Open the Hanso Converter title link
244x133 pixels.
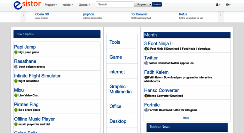(161, 90)
